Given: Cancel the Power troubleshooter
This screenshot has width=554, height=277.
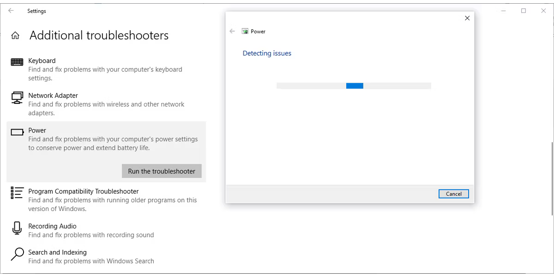Looking at the screenshot, I should click(454, 194).
